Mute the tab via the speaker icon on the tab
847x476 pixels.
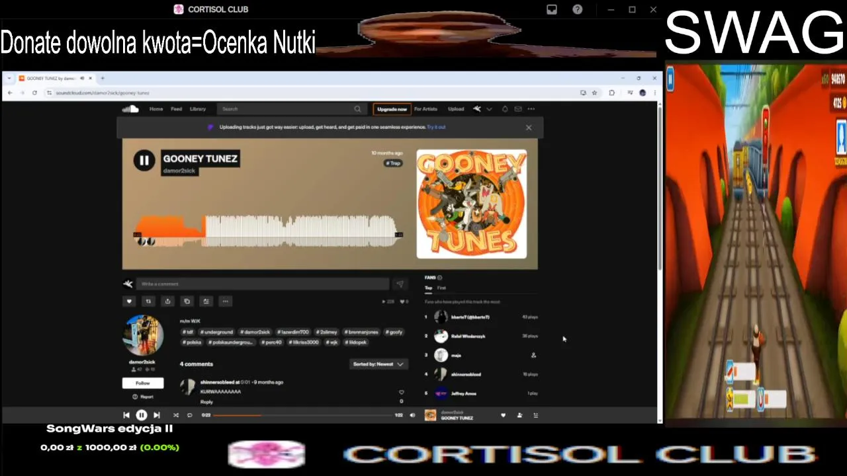point(82,78)
